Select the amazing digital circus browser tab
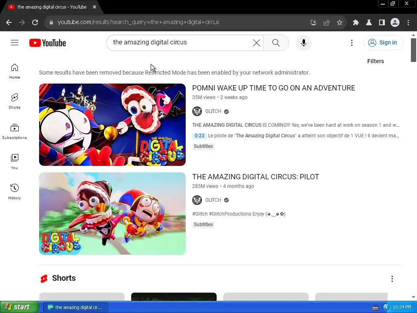Image resolution: width=417 pixels, height=313 pixels. pyautogui.click(x=52, y=7)
